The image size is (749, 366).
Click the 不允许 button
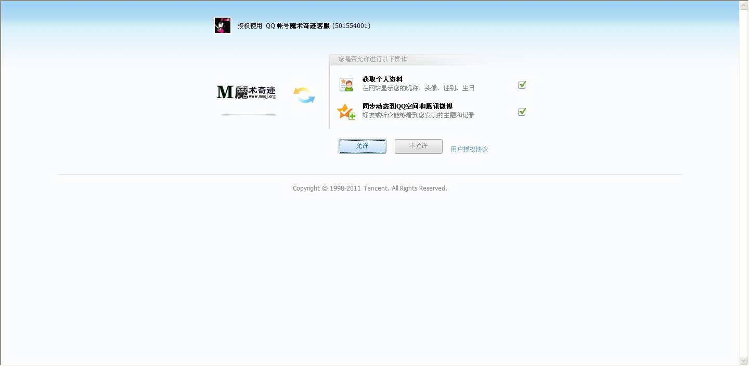tap(419, 146)
